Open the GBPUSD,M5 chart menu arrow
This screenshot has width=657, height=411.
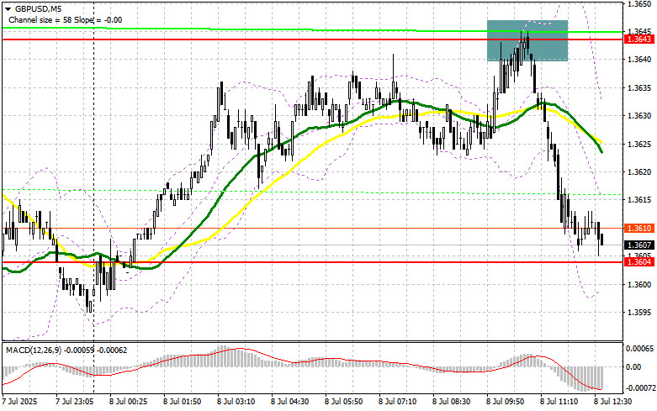[8, 8]
